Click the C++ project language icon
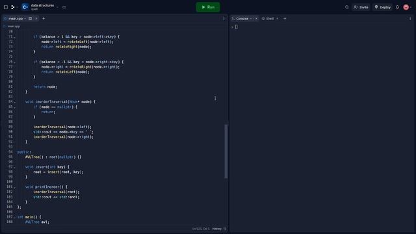Image resolution: width=416 pixels, height=234 pixels. pos(25,7)
